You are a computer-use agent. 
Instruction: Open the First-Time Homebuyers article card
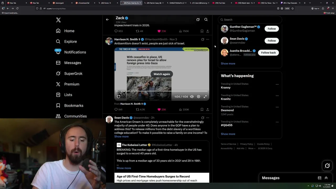162,178
